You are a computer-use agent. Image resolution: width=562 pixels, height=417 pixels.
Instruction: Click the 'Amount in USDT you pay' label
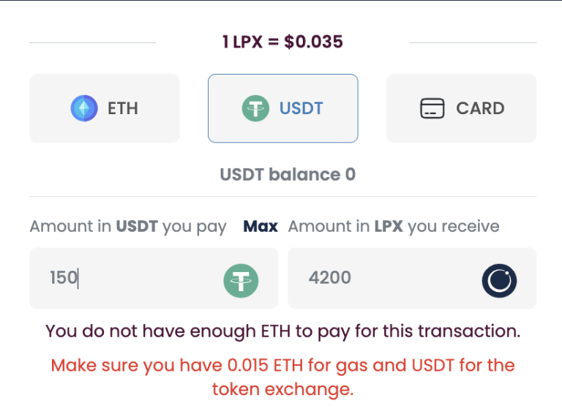click(x=128, y=227)
